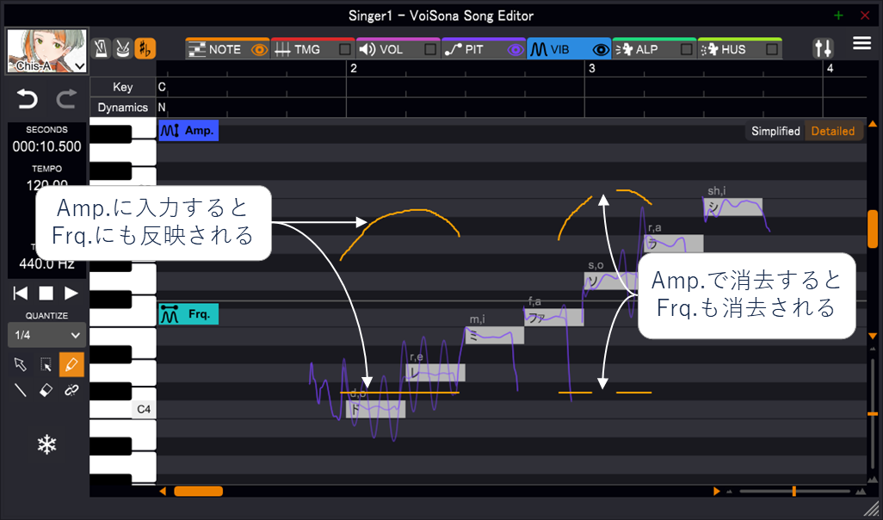Select the line drawing tool
Screen dimensions: 883x520
pos(21,390)
